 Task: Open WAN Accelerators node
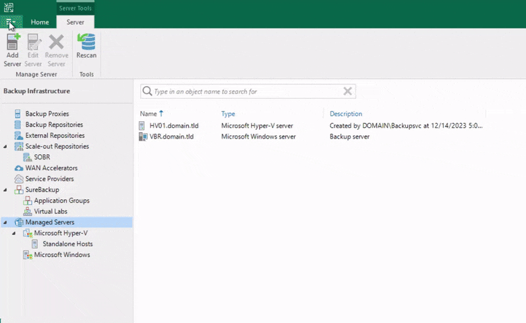point(51,168)
